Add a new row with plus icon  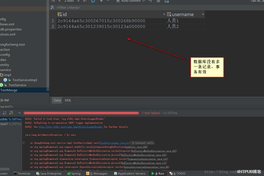point(101,1)
